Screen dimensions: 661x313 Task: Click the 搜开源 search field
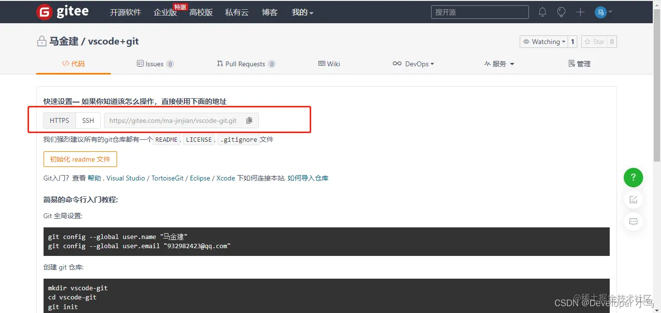coord(480,12)
